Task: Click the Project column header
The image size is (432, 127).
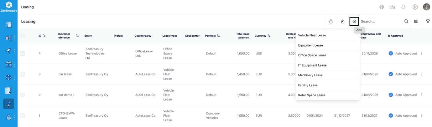Action: (118, 36)
